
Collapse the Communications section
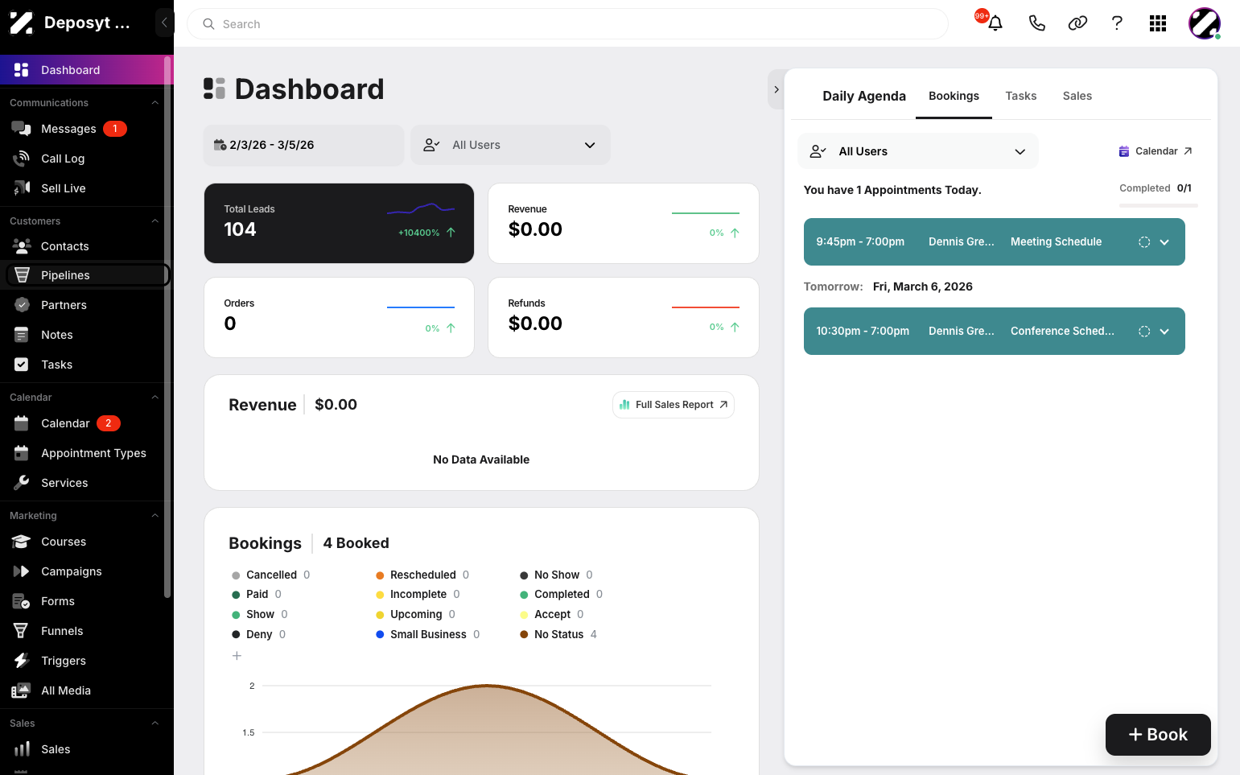(x=154, y=103)
